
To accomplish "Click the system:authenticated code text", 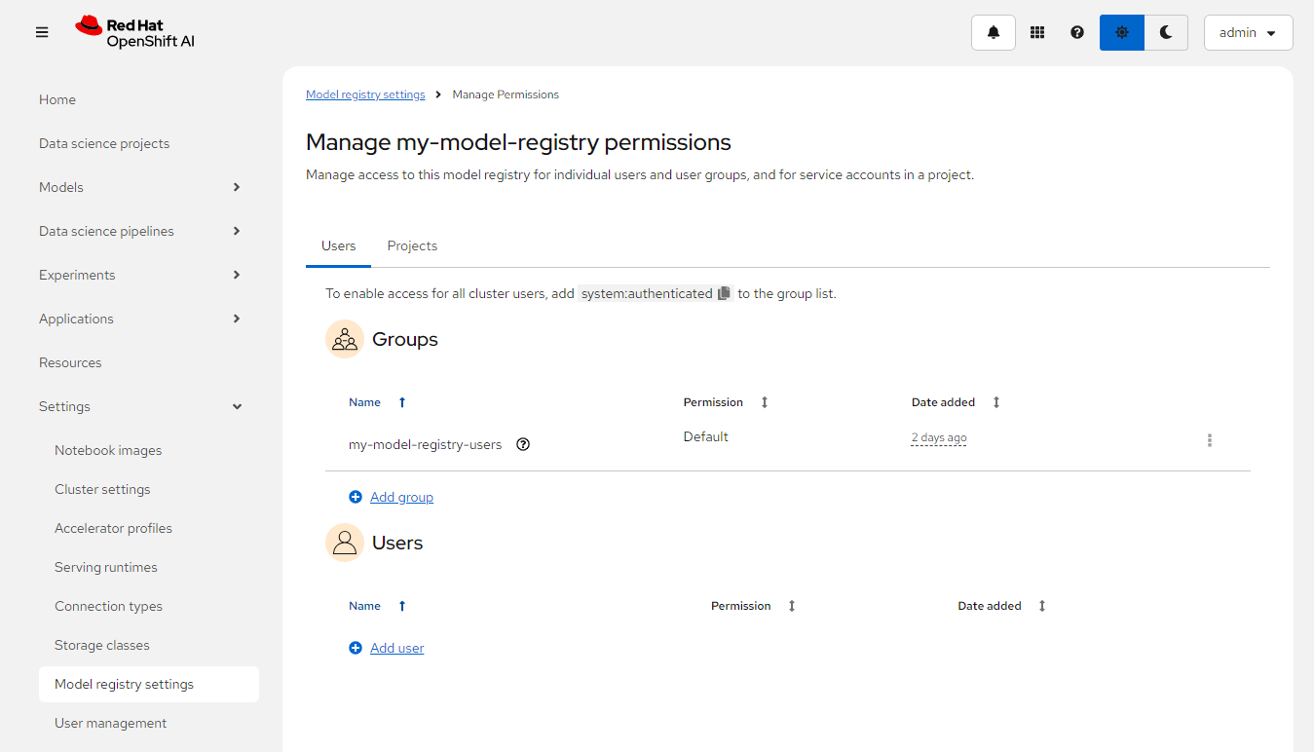I will click(647, 293).
